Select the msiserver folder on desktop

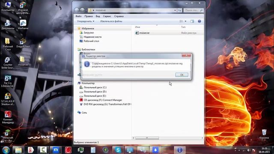pos(23,61)
